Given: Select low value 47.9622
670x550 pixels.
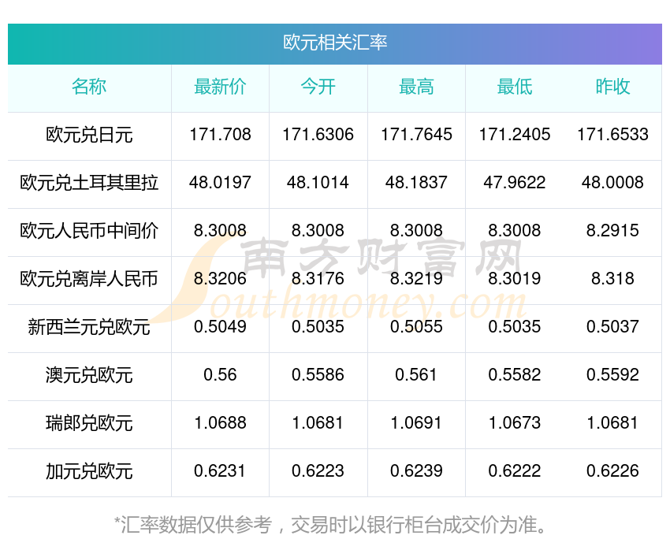Looking at the screenshot, I should click(x=515, y=183).
